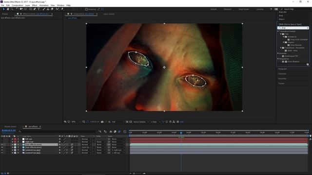The width and height of the screenshot is (312, 175).
Task: Select the Pan Behind anchor tool
Action: [25, 9]
